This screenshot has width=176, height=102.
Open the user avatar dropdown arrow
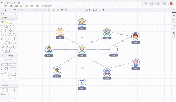[174, 4]
